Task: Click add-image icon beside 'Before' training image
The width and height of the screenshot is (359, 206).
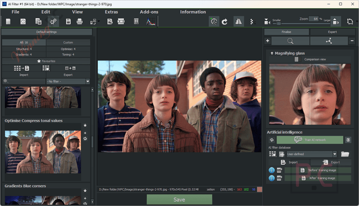Action: (280, 170)
